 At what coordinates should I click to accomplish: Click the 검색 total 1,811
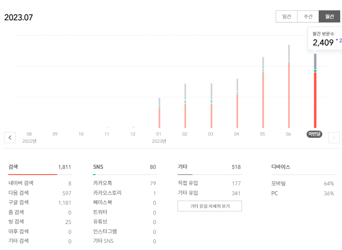tap(65, 167)
